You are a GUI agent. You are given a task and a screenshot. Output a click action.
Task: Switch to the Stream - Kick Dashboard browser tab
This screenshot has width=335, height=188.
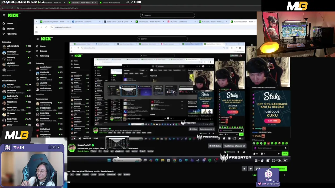point(111,3)
